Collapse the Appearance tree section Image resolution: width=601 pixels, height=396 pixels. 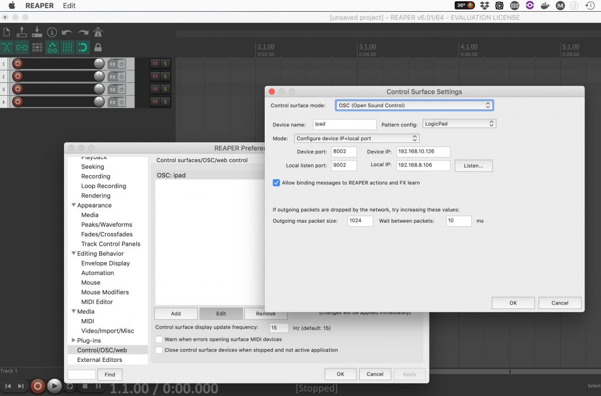coord(73,205)
